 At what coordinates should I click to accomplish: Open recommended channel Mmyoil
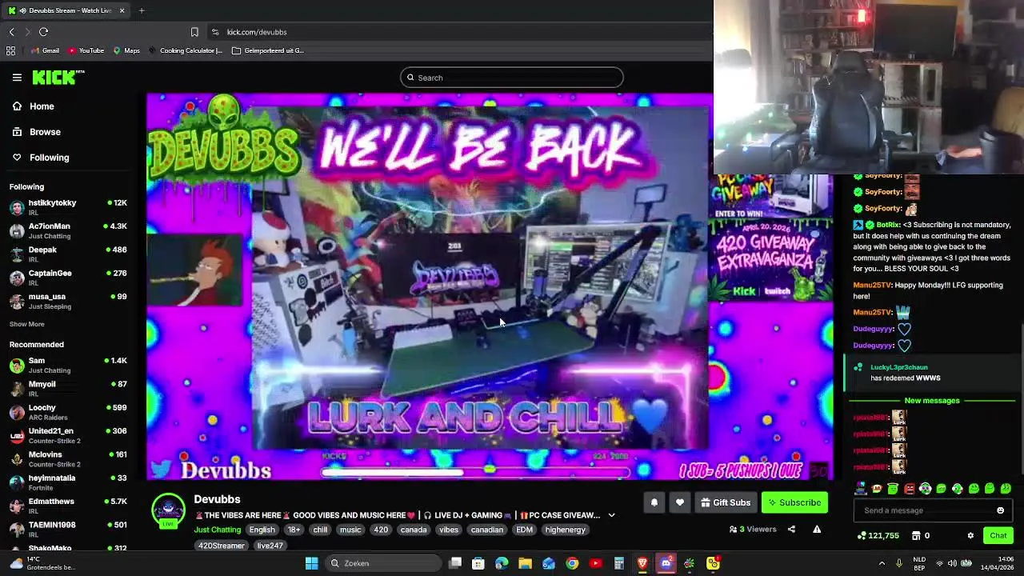[x=69, y=388]
